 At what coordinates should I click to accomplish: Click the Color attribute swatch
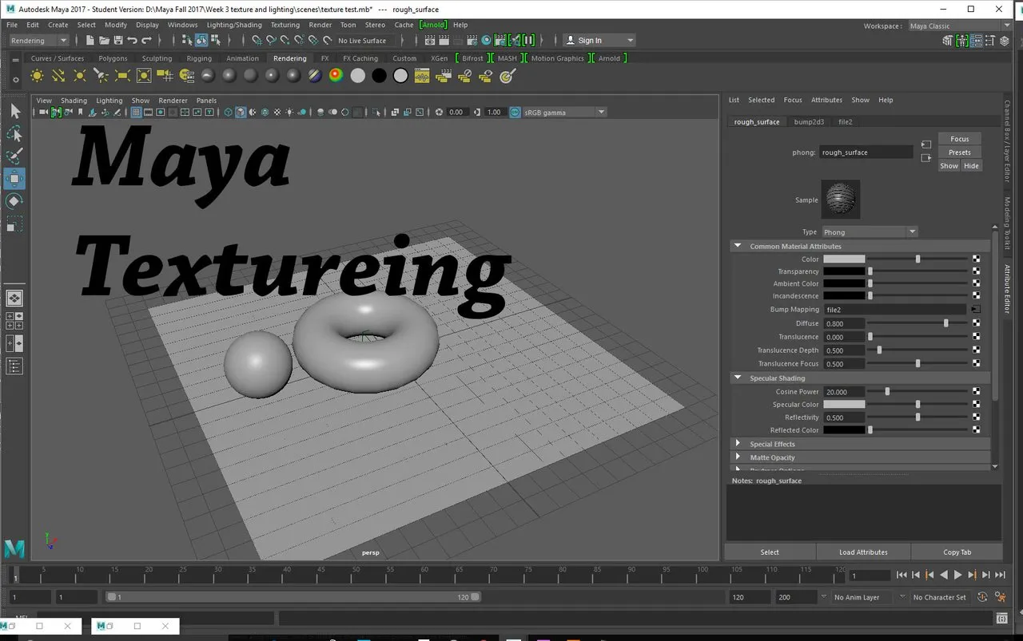point(844,259)
